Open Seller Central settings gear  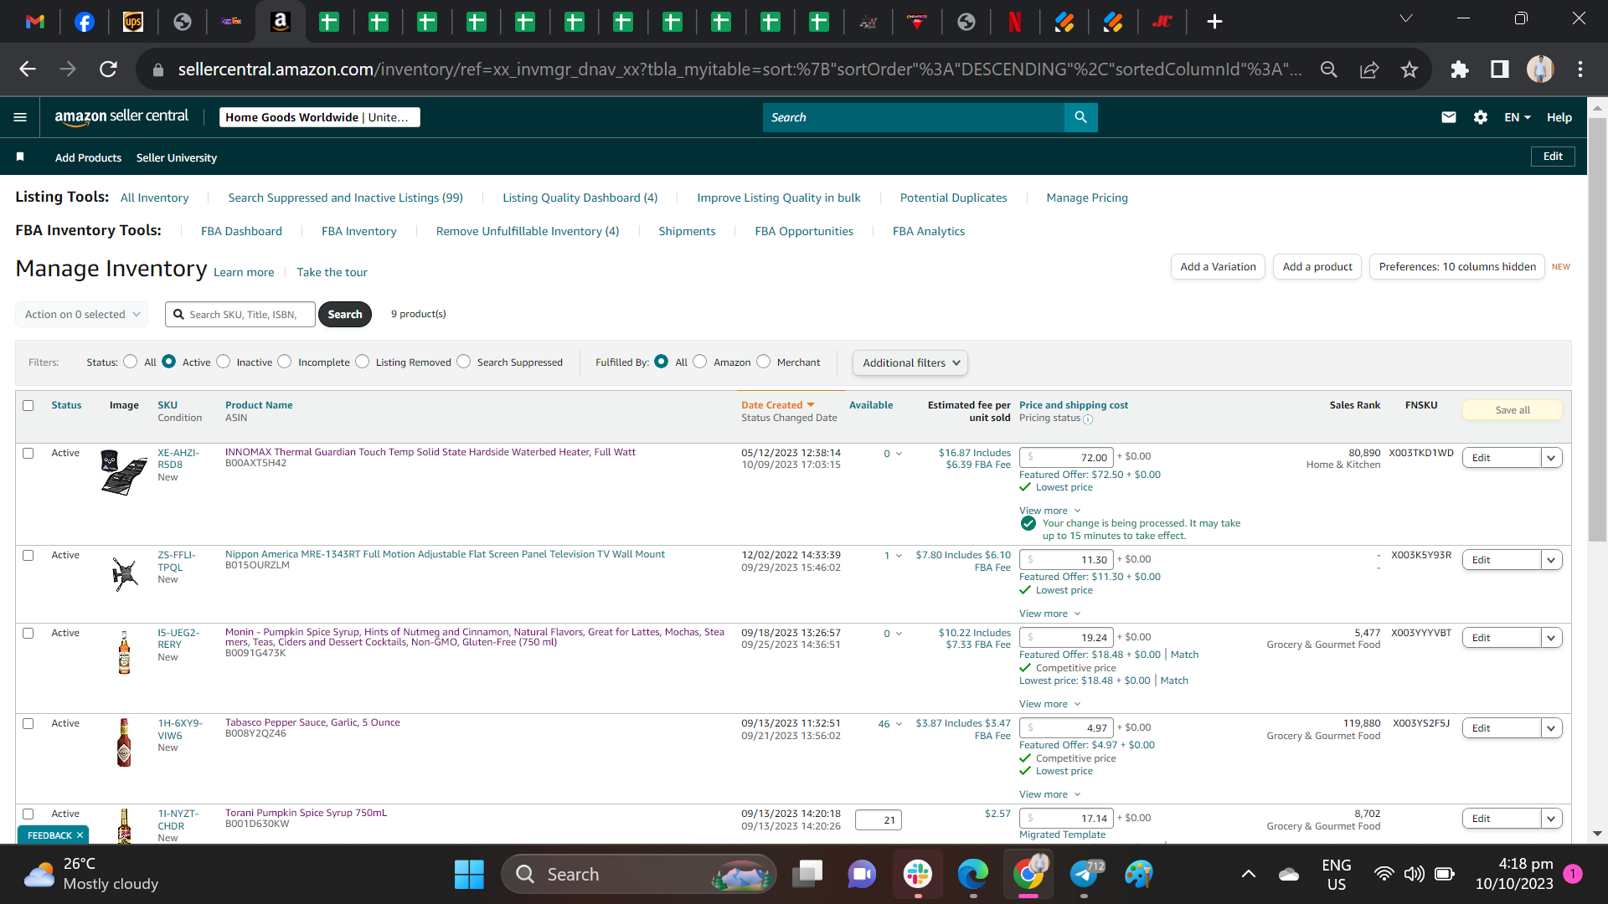(1481, 117)
